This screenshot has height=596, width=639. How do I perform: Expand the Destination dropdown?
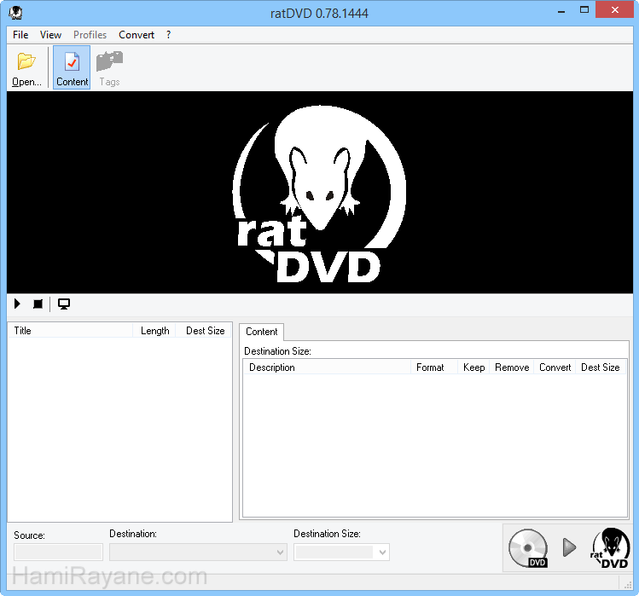pos(281,553)
